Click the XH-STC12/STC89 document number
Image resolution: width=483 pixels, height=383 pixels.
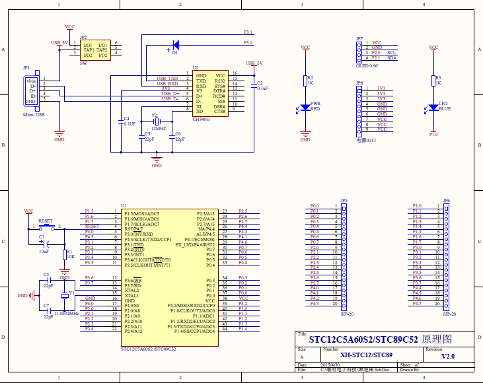coord(366,355)
